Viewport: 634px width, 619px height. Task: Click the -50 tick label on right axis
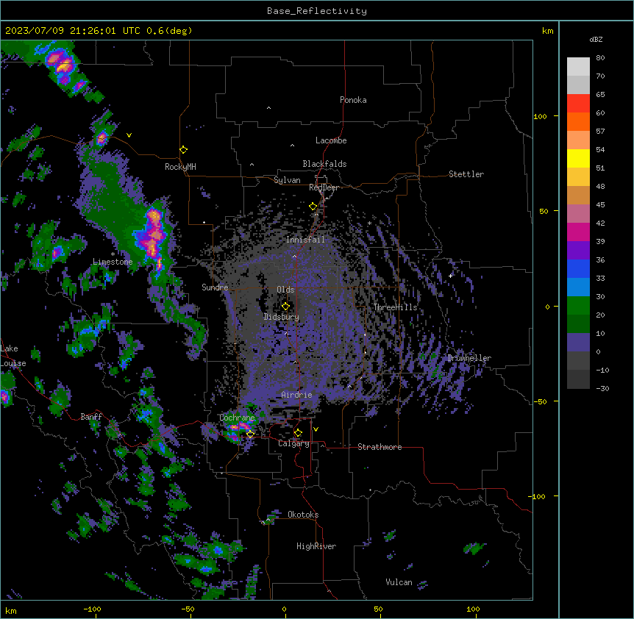(x=540, y=401)
